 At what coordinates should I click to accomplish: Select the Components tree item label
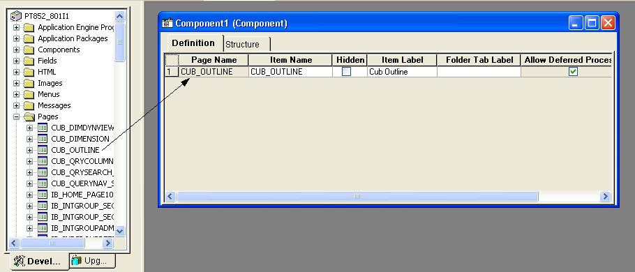59,50
